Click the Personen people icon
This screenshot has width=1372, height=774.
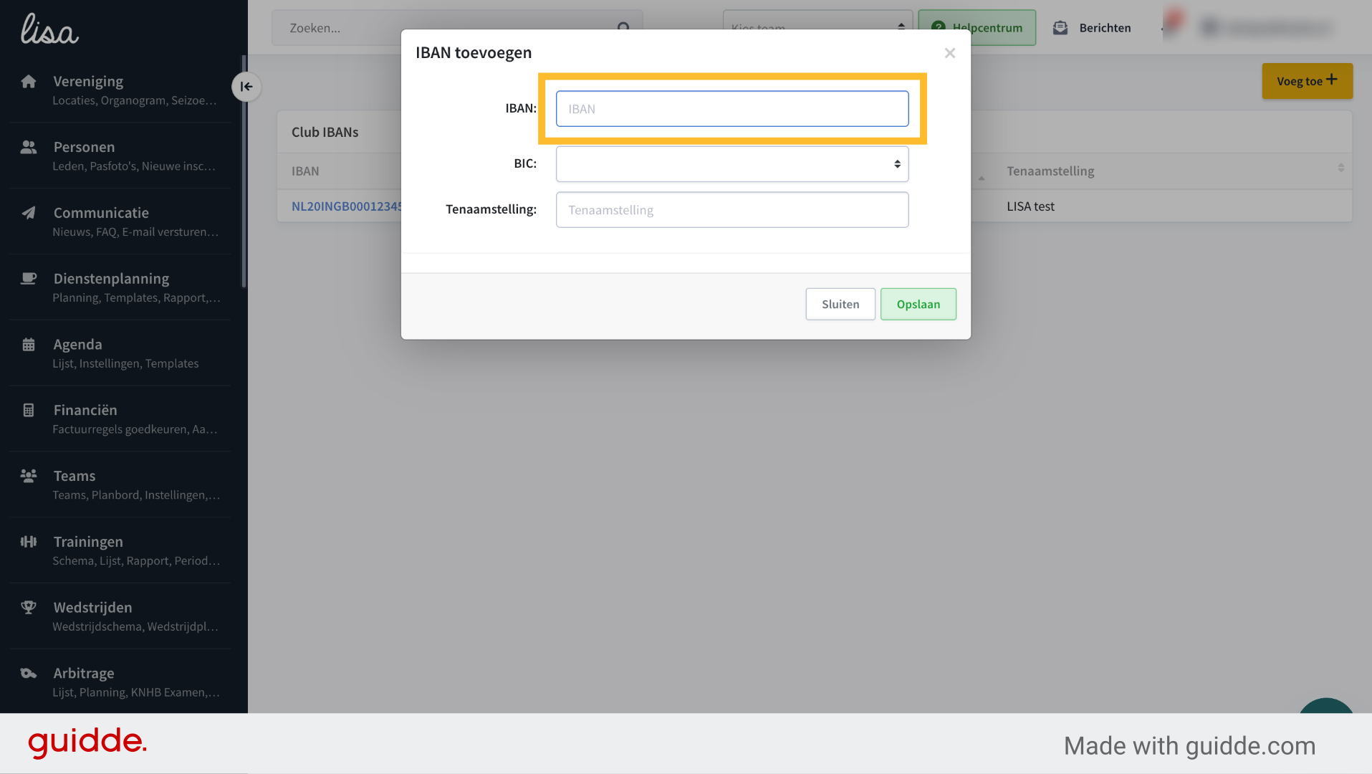tap(29, 147)
